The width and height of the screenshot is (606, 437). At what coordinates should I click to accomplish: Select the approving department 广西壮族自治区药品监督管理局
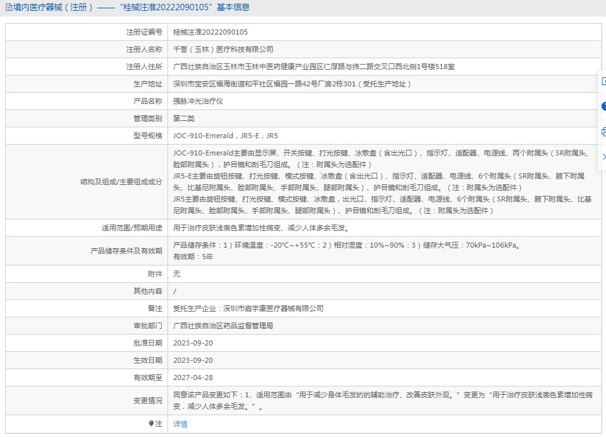223,326
